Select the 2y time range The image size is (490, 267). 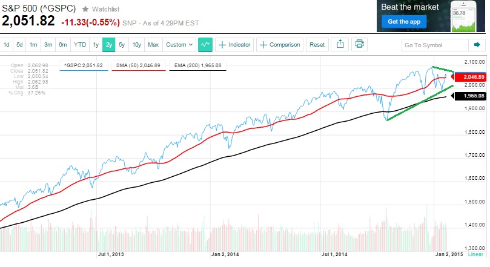tap(108, 44)
